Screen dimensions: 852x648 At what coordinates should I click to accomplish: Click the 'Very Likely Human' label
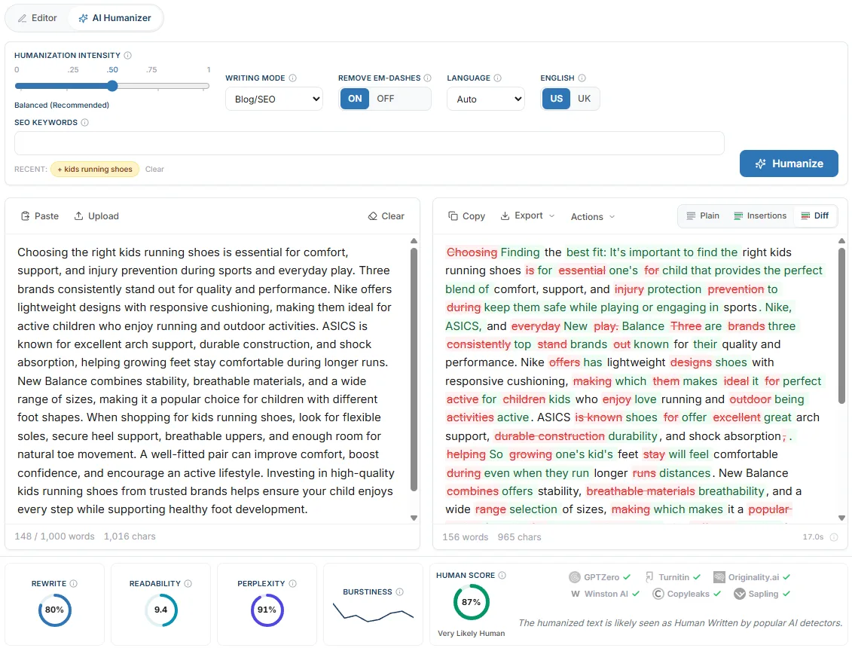(x=471, y=634)
